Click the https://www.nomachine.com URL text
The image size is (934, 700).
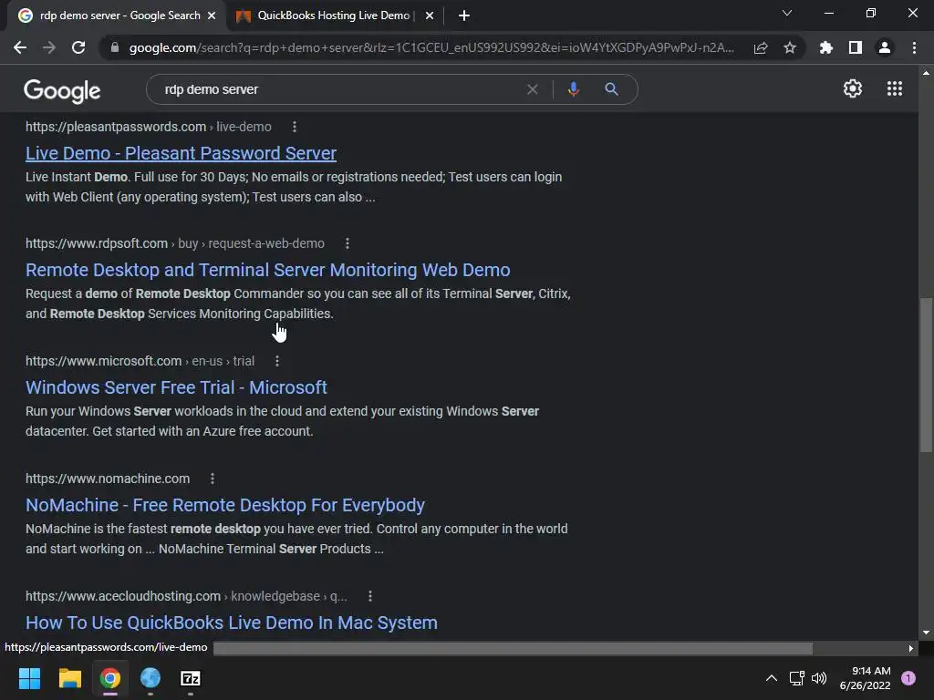point(108,479)
